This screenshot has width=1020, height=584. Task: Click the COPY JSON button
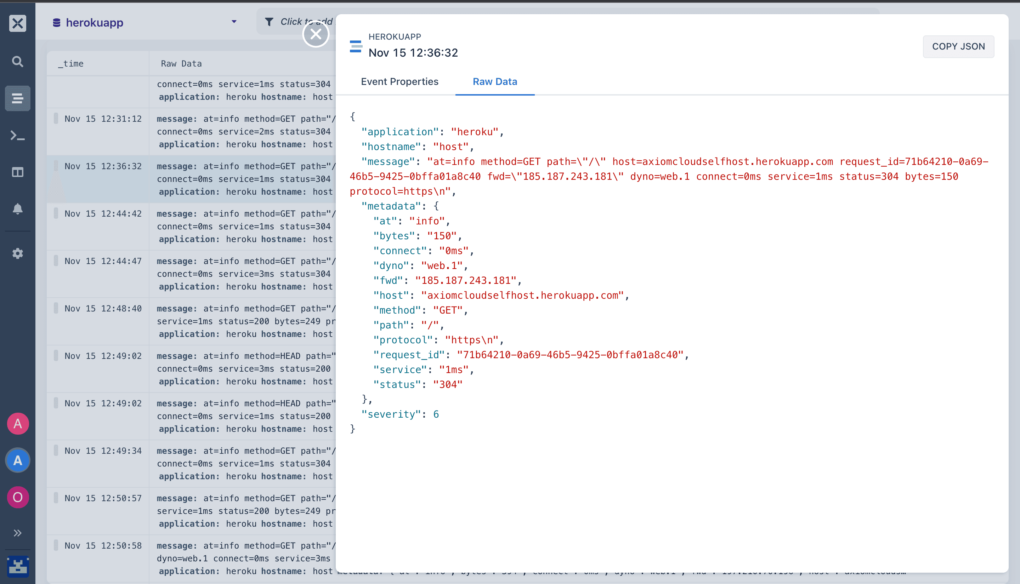tap(958, 46)
